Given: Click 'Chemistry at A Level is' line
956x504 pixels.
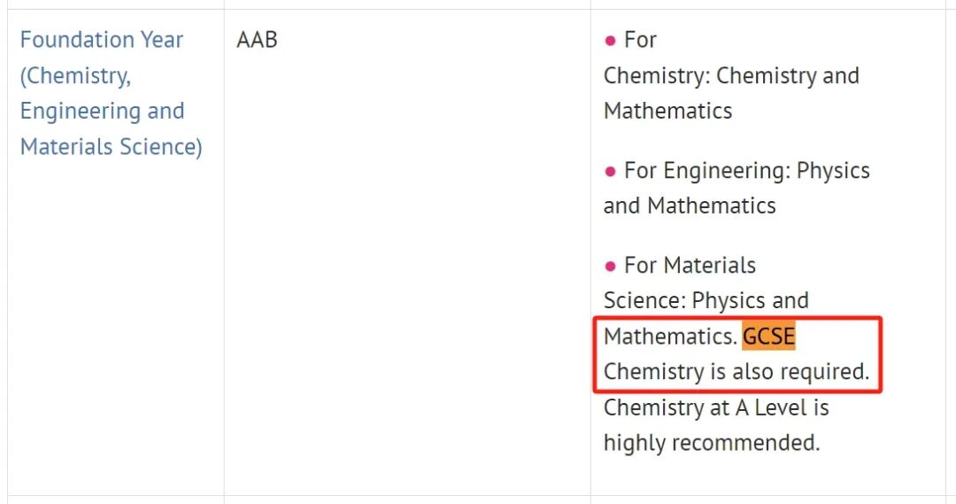Looking at the screenshot, I should coord(716,407).
